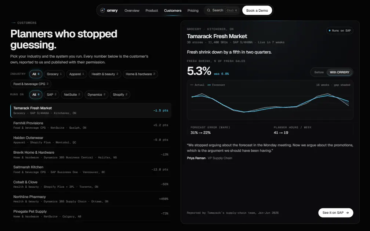Click 'Fresh shrink down by a fifth' subheading
The height and width of the screenshot is (231, 370).
pyautogui.click(x=229, y=52)
